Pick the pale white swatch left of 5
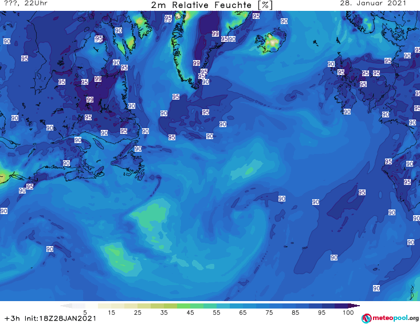Image resolution: width=420 pixels, height=324 pixels. (x=78, y=306)
